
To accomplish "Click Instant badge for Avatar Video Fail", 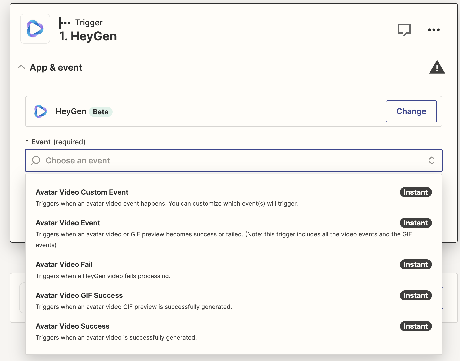I will (x=416, y=264).
